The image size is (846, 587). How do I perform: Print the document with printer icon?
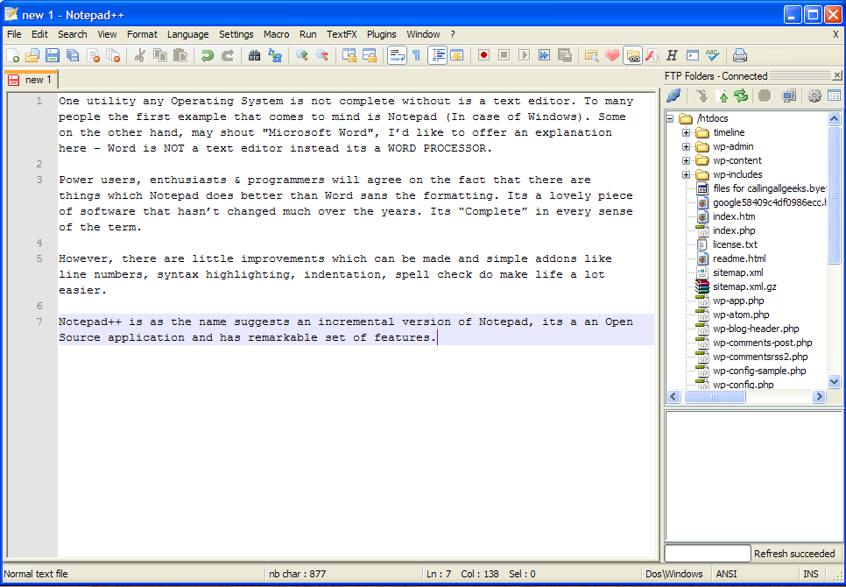[x=739, y=55]
